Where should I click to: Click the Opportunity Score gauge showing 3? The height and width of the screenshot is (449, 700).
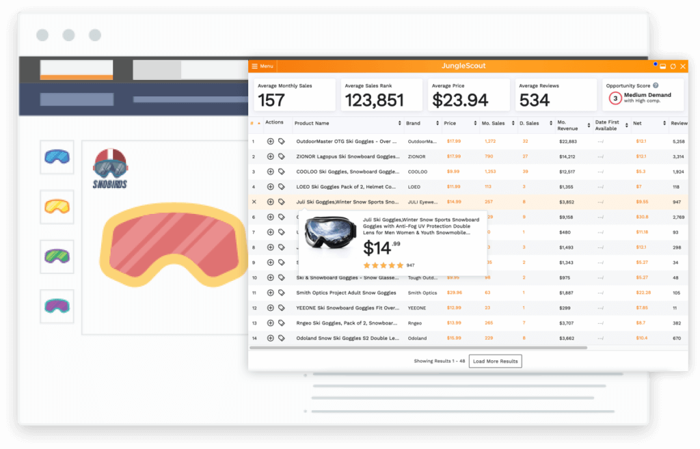(615, 98)
